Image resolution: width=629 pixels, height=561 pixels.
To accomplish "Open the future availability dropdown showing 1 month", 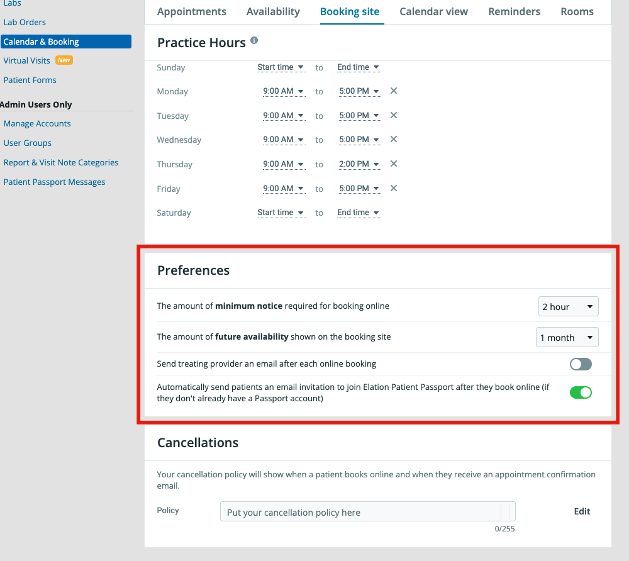I will (567, 337).
